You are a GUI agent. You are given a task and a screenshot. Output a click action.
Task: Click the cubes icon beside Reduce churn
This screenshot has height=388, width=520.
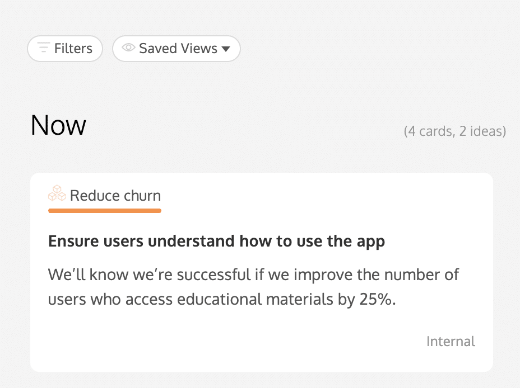coord(57,194)
